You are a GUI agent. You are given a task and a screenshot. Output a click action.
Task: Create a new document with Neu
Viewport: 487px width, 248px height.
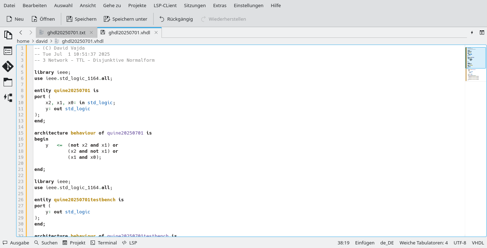(15, 19)
